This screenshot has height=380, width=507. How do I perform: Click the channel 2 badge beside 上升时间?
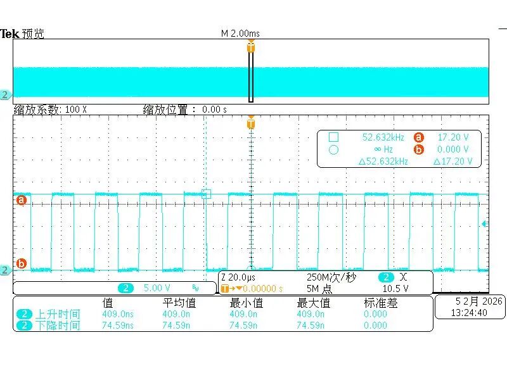24,313
